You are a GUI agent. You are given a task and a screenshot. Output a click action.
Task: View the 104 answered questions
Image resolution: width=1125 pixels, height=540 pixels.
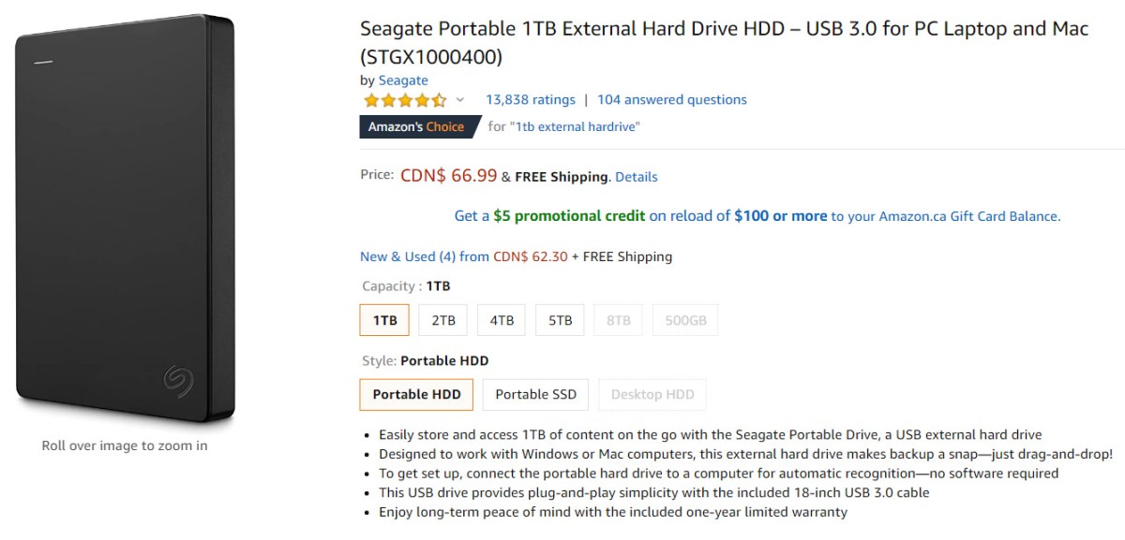tap(671, 99)
